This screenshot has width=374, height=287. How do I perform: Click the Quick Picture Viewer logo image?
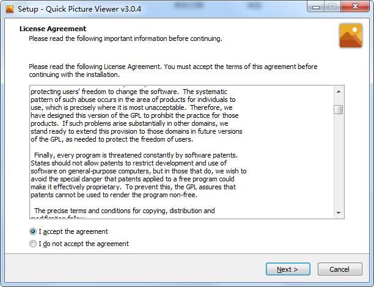351,36
